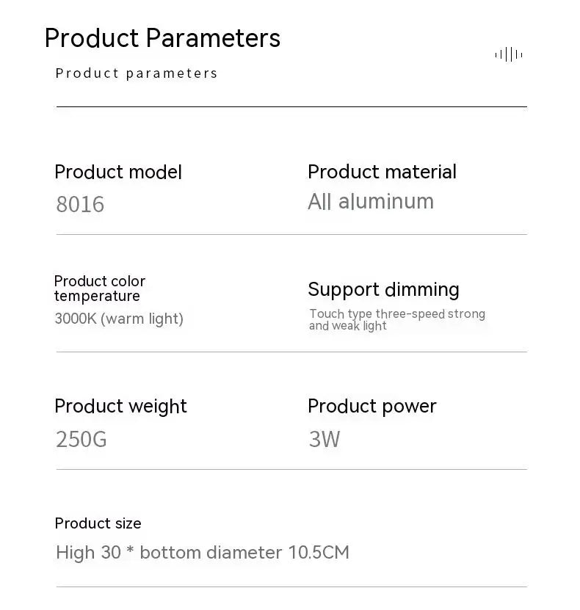
Task: Click the bottom divider under product size
Action: pos(291,587)
